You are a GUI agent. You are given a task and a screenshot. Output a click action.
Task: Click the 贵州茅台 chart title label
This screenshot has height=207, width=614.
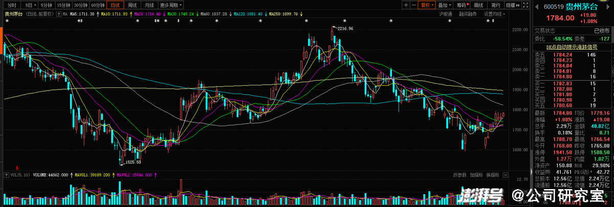coord(13,14)
